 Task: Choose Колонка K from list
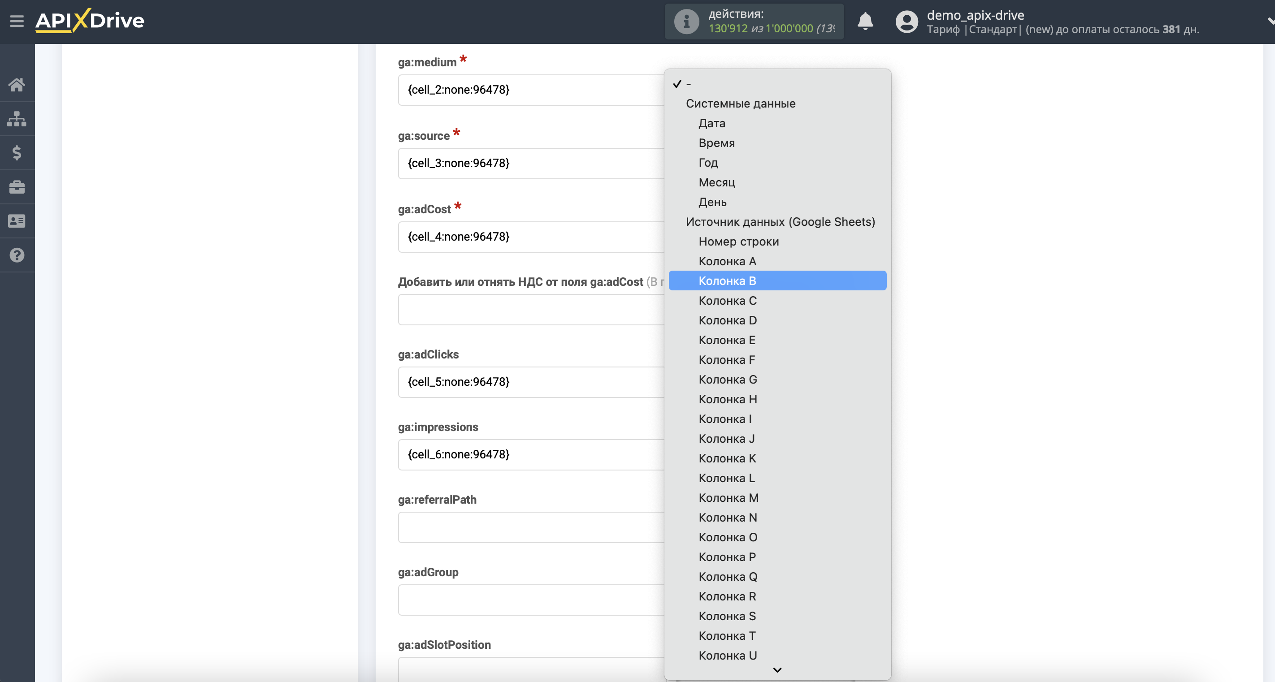777,458
